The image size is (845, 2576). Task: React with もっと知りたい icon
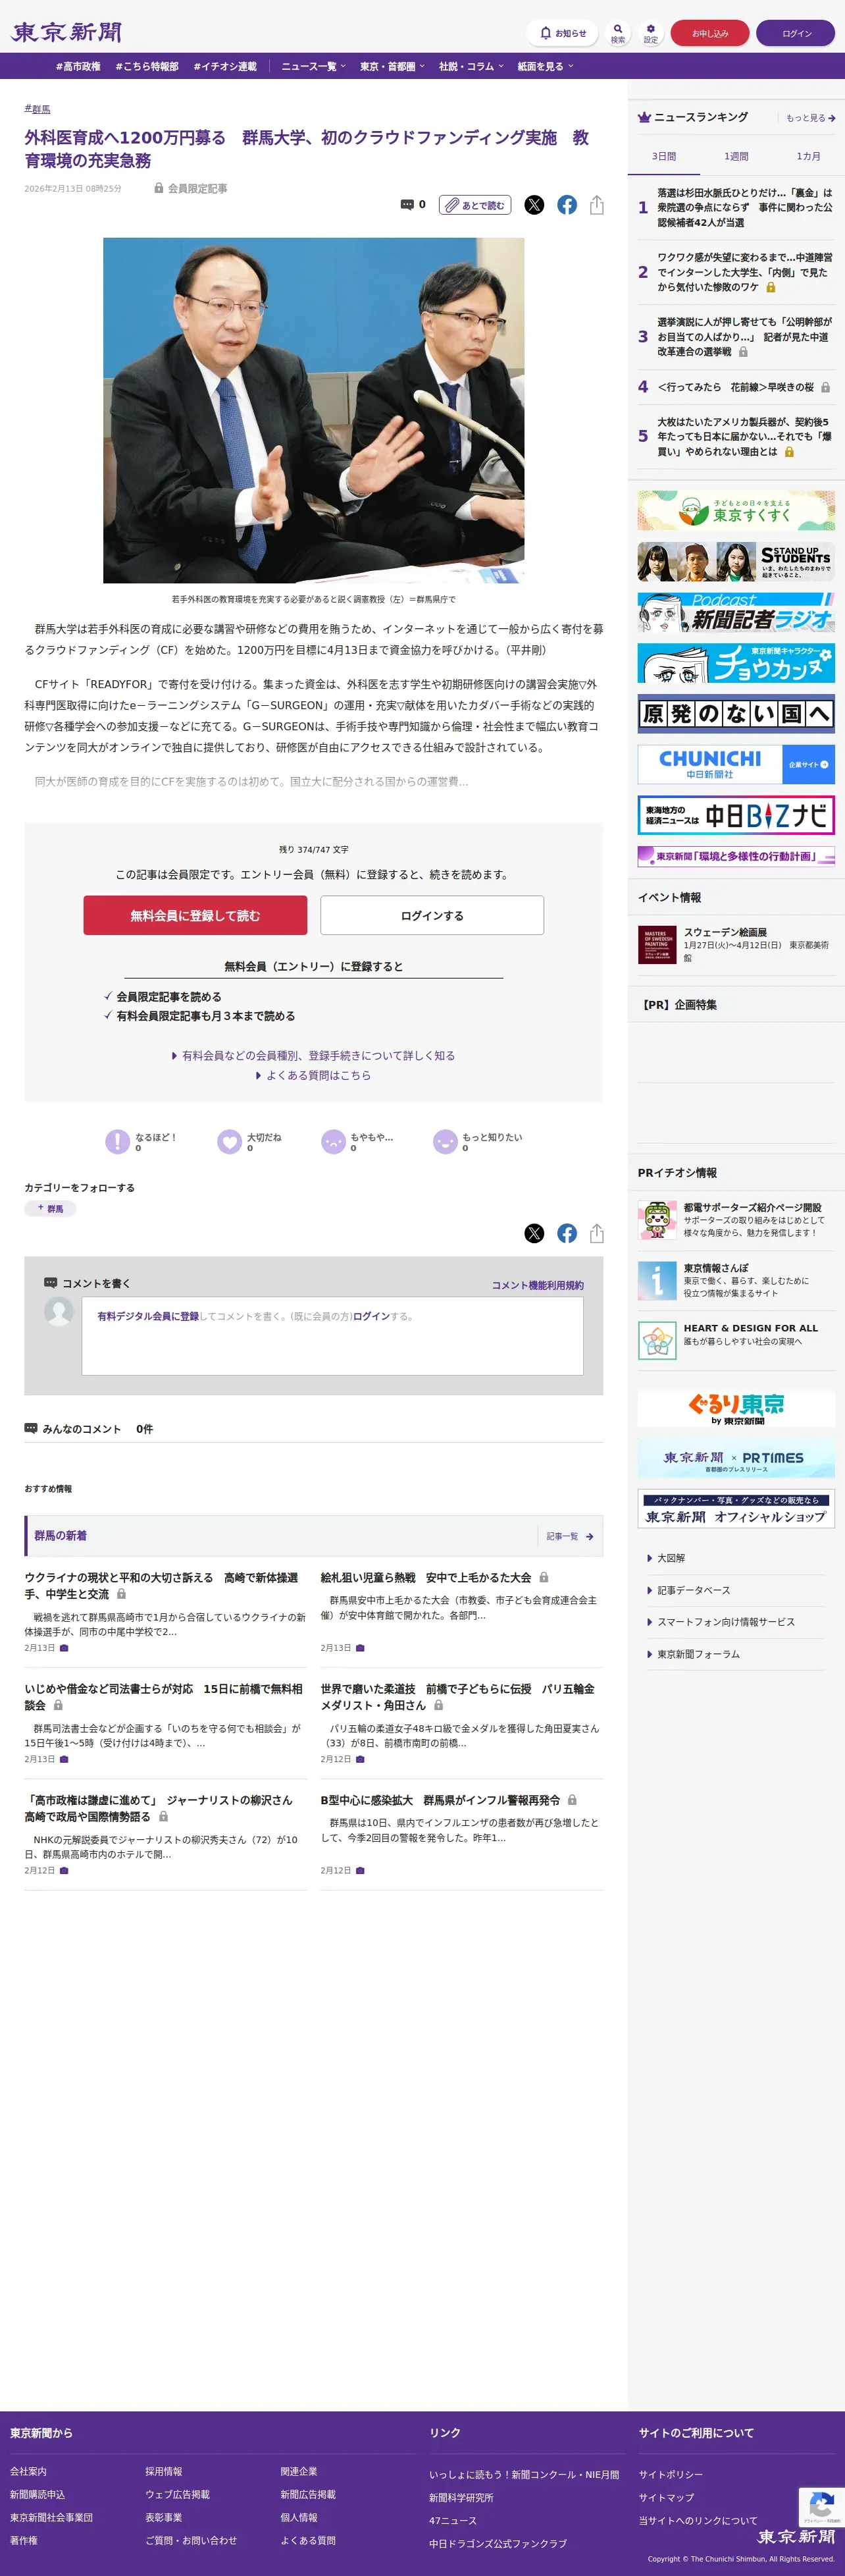[445, 1141]
